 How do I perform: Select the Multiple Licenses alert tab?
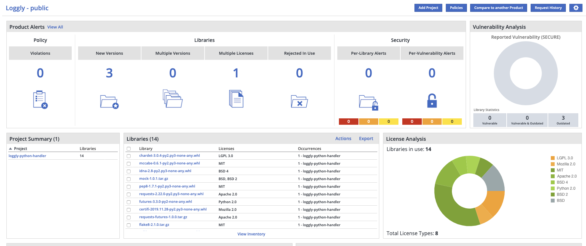[x=236, y=53]
